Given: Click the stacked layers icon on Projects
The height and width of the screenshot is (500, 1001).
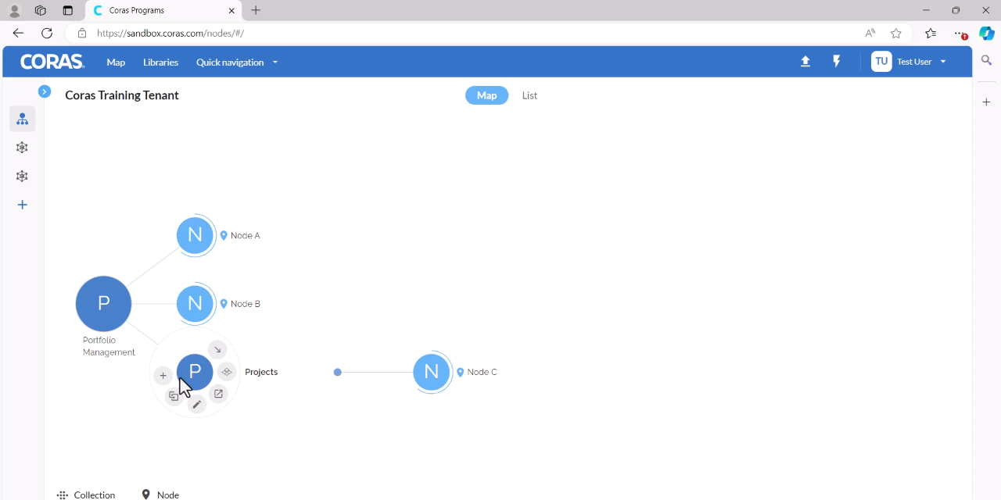Looking at the screenshot, I should [227, 372].
